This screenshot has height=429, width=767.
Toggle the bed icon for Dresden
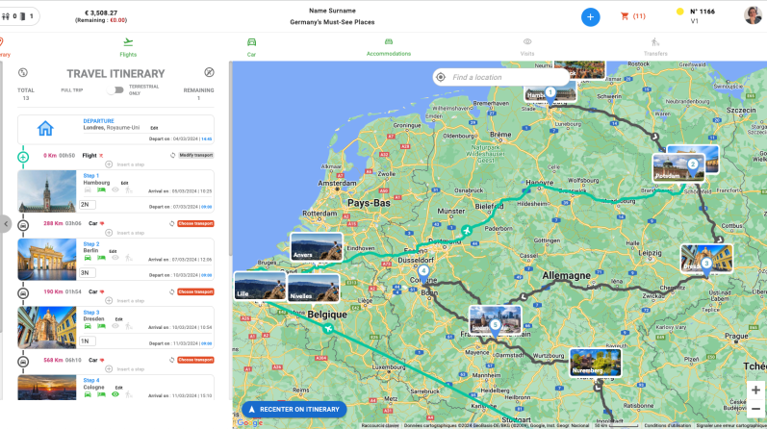(101, 326)
